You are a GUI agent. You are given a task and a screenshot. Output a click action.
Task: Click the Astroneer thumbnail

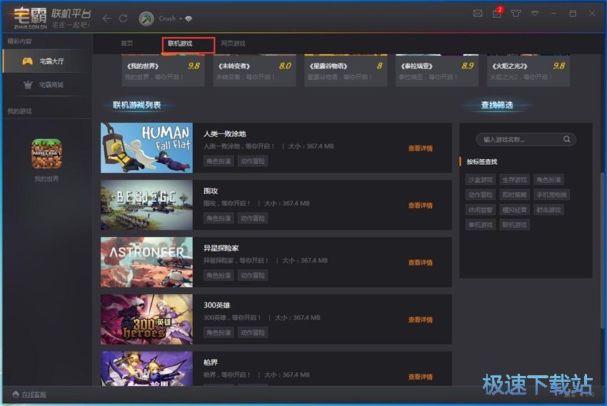click(x=146, y=262)
